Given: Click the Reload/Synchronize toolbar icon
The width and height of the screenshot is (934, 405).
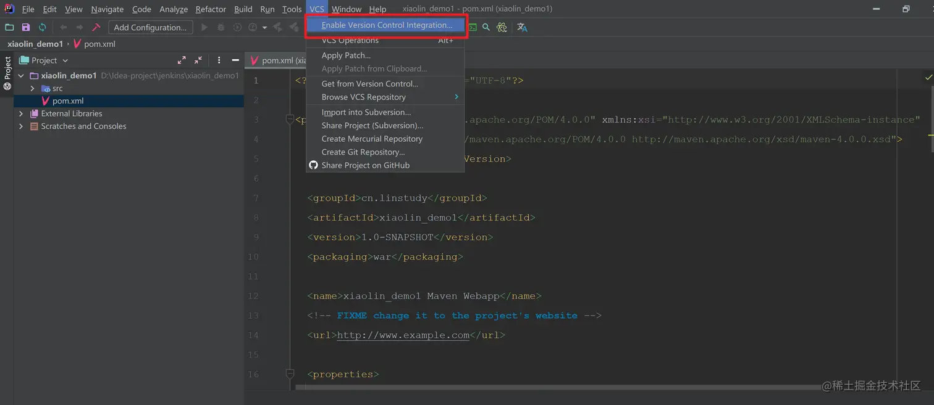Looking at the screenshot, I should (42, 27).
